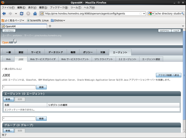
Task: Open the URL history dropdown arrow
Action: pyautogui.click(x=144, y=14)
